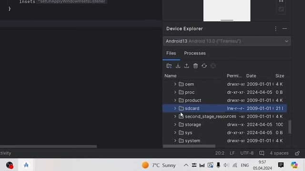The width and height of the screenshot is (305, 171).
Task: Expand the system folder
Action: click(x=175, y=141)
